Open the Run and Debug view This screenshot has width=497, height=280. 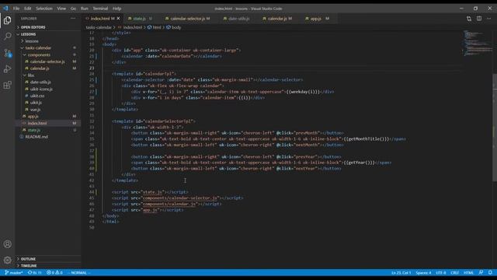pyautogui.click(x=7, y=69)
